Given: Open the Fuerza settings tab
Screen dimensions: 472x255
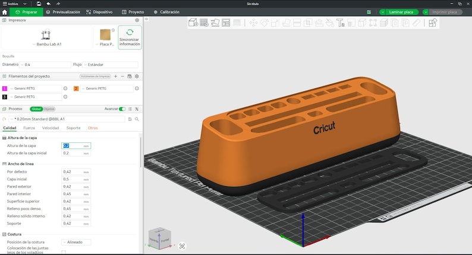Looking at the screenshot, I should (x=29, y=128).
